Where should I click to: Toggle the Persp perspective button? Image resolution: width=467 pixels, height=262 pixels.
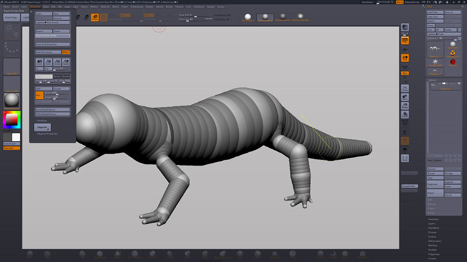point(405,40)
